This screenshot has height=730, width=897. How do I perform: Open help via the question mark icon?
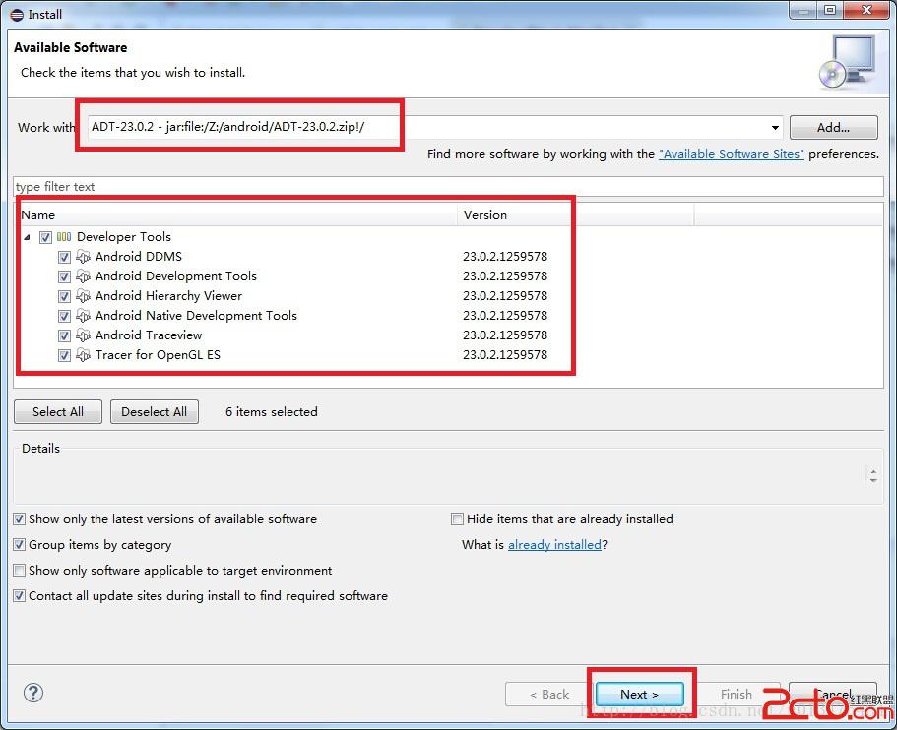pyautogui.click(x=33, y=693)
